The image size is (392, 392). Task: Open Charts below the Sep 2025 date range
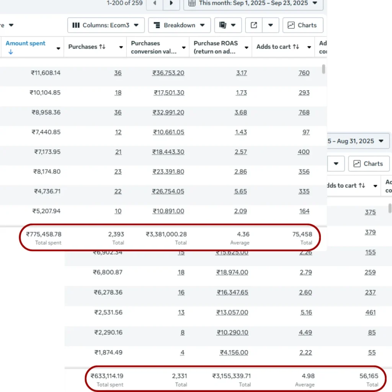click(x=302, y=25)
